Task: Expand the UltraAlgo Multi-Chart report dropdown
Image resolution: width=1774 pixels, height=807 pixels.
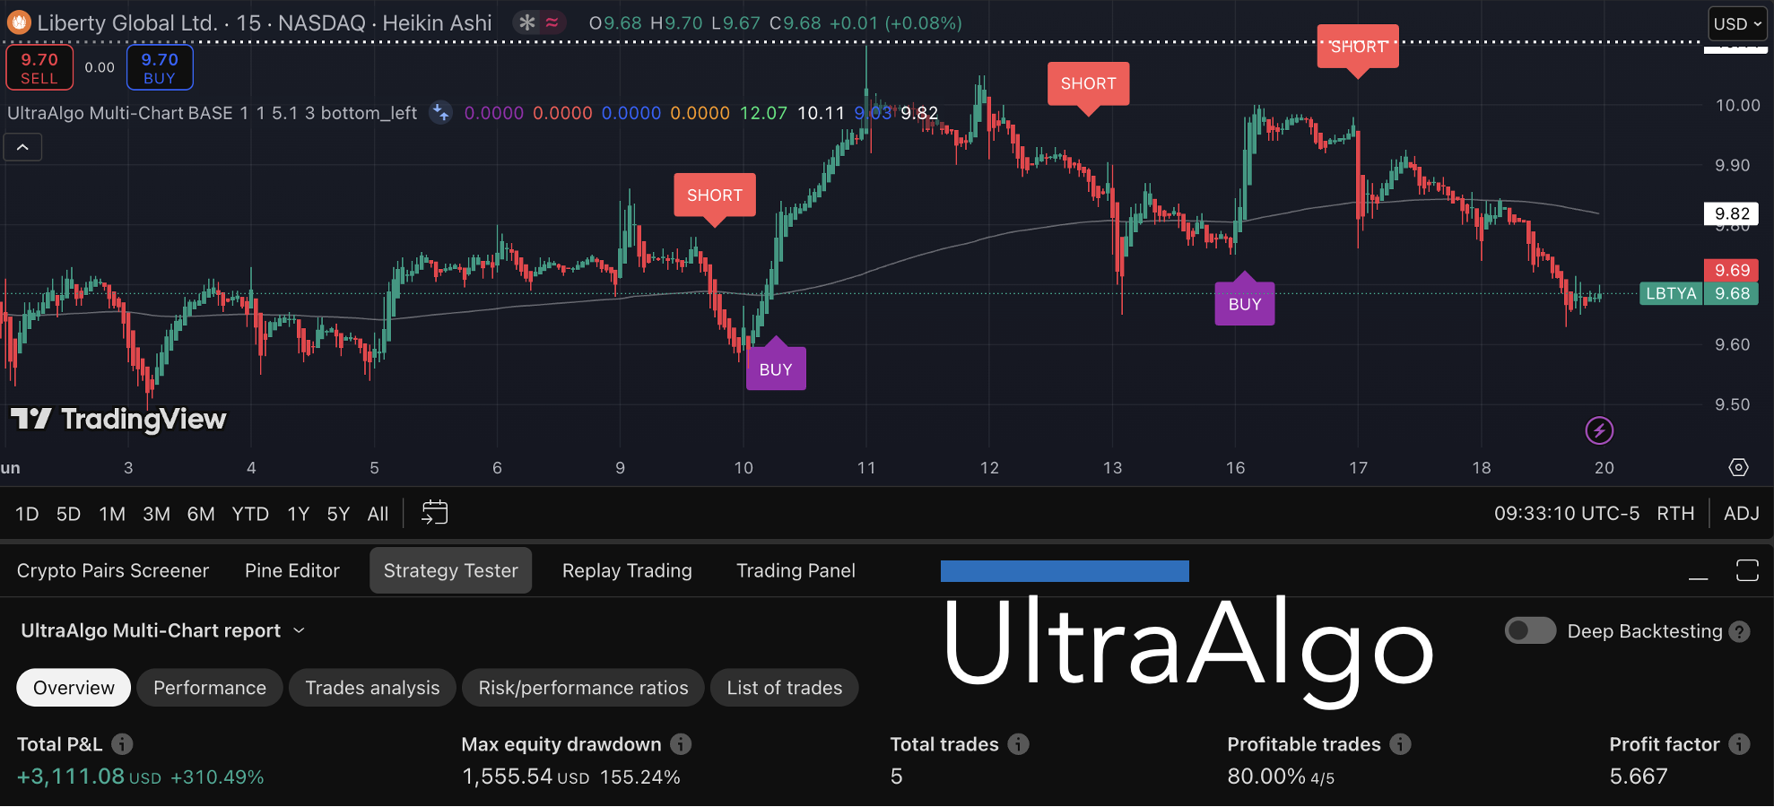Action: pyautogui.click(x=162, y=630)
